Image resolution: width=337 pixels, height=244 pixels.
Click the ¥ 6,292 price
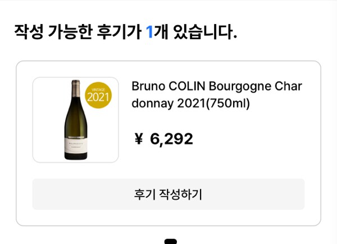point(164,139)
